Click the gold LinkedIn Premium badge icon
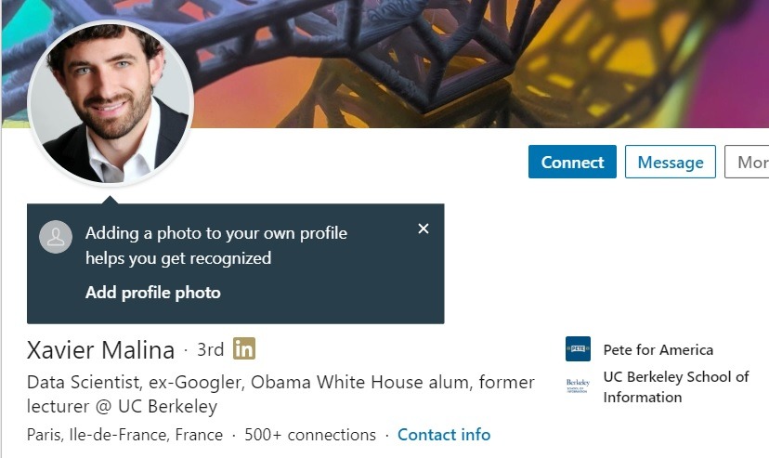 [244, 349]
